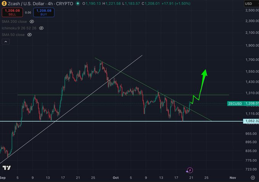Toggle visibility of SMA 200 close indicator
Screen dimensions: 259x182
click(x=32, y=22)
